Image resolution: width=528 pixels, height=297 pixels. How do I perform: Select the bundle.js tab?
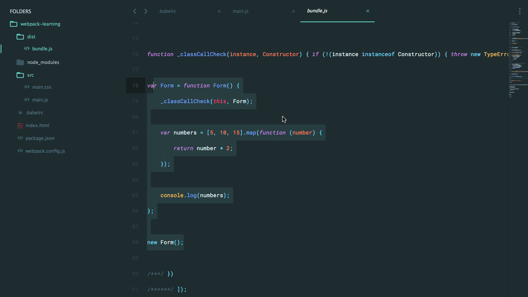click(317, 11)
